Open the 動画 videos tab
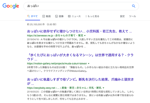Viewport: 150px width, 103px height. 46,16
